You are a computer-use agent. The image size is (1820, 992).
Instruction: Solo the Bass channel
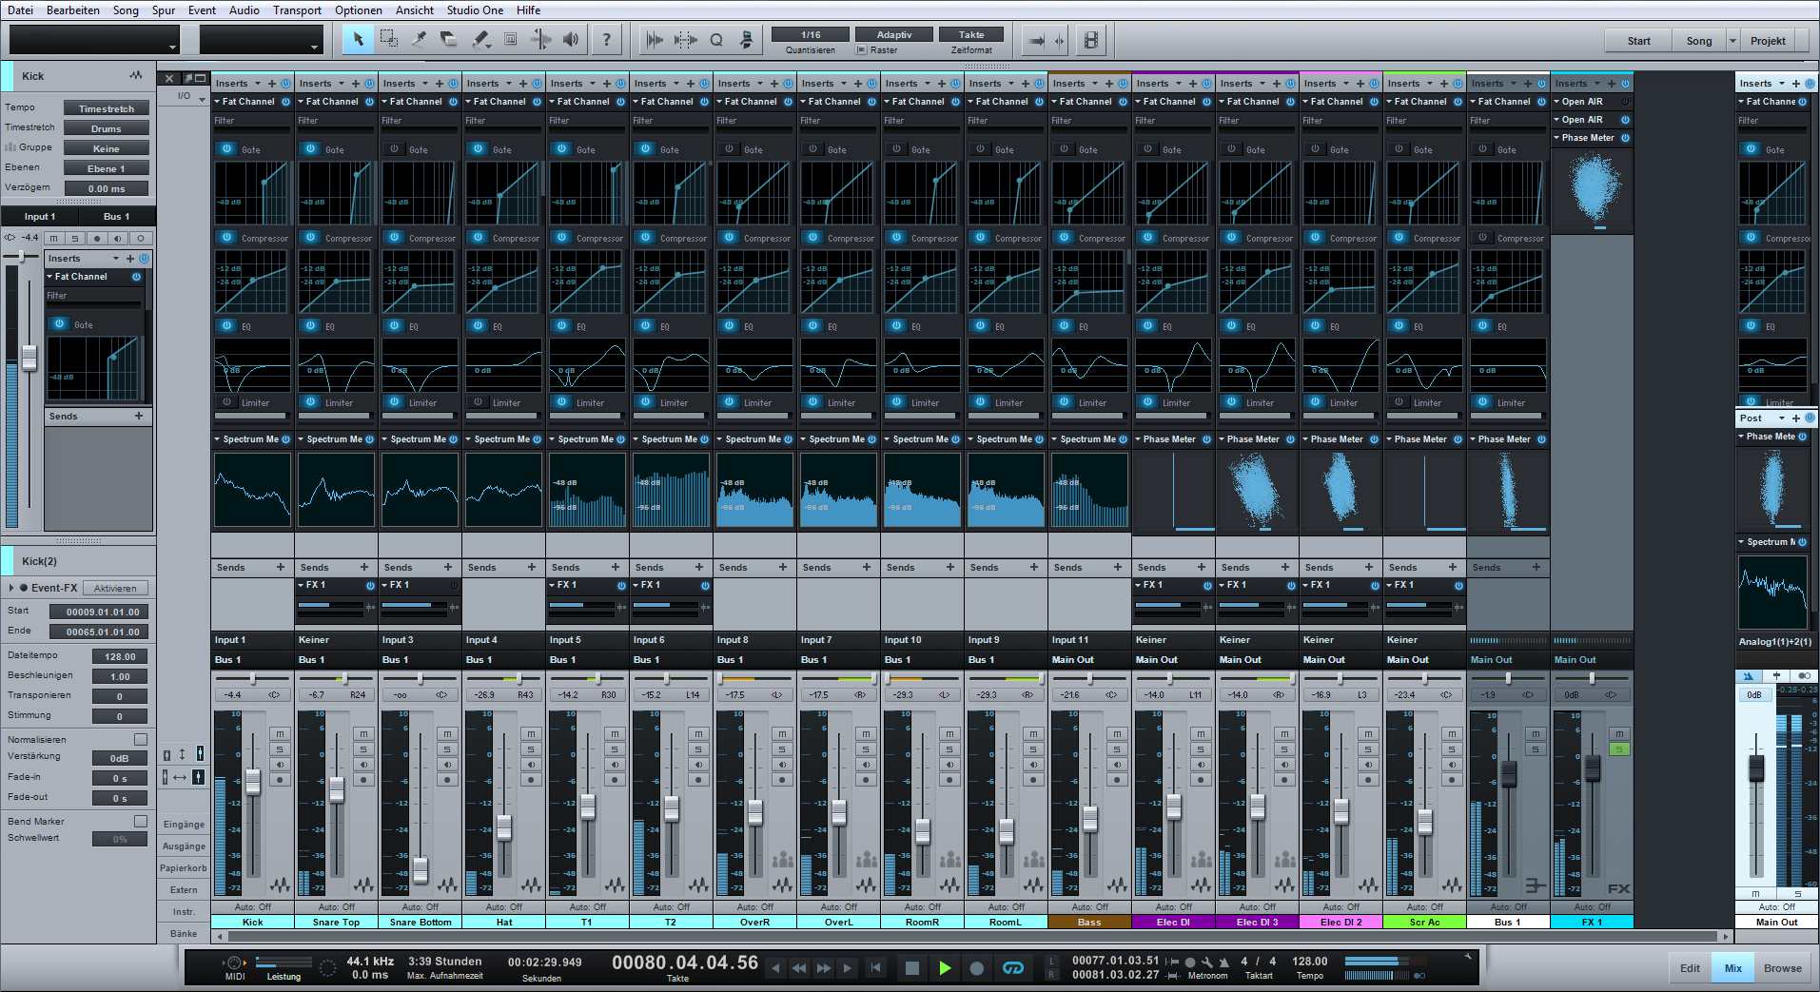click(x=1117, y=749)
